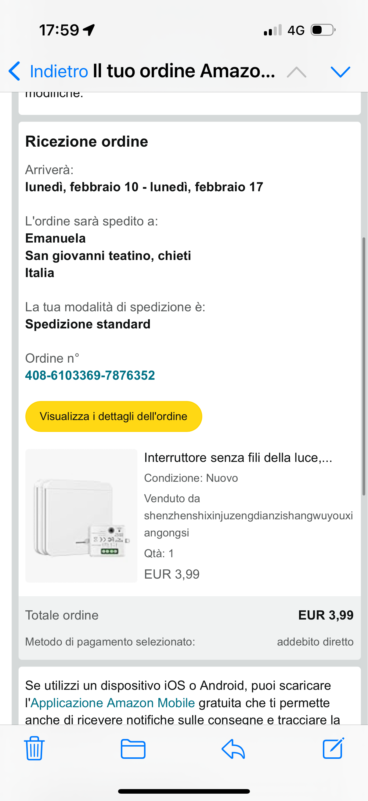Tap the location arrow in status bar
This screenshot has height=801, width=368.
tap(89, 30)
